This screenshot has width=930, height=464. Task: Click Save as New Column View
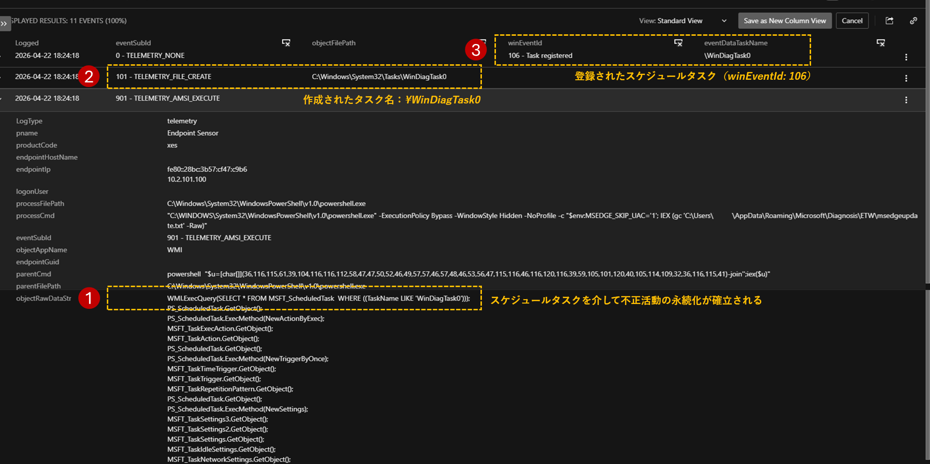(785, 21)
